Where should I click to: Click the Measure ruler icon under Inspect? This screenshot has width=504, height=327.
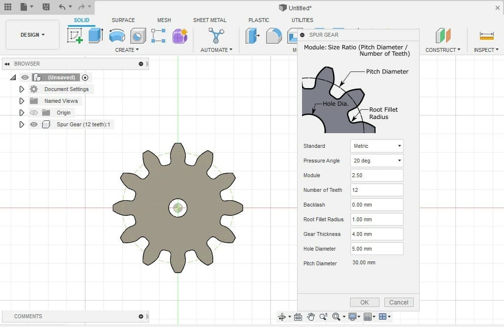point(486,35)
